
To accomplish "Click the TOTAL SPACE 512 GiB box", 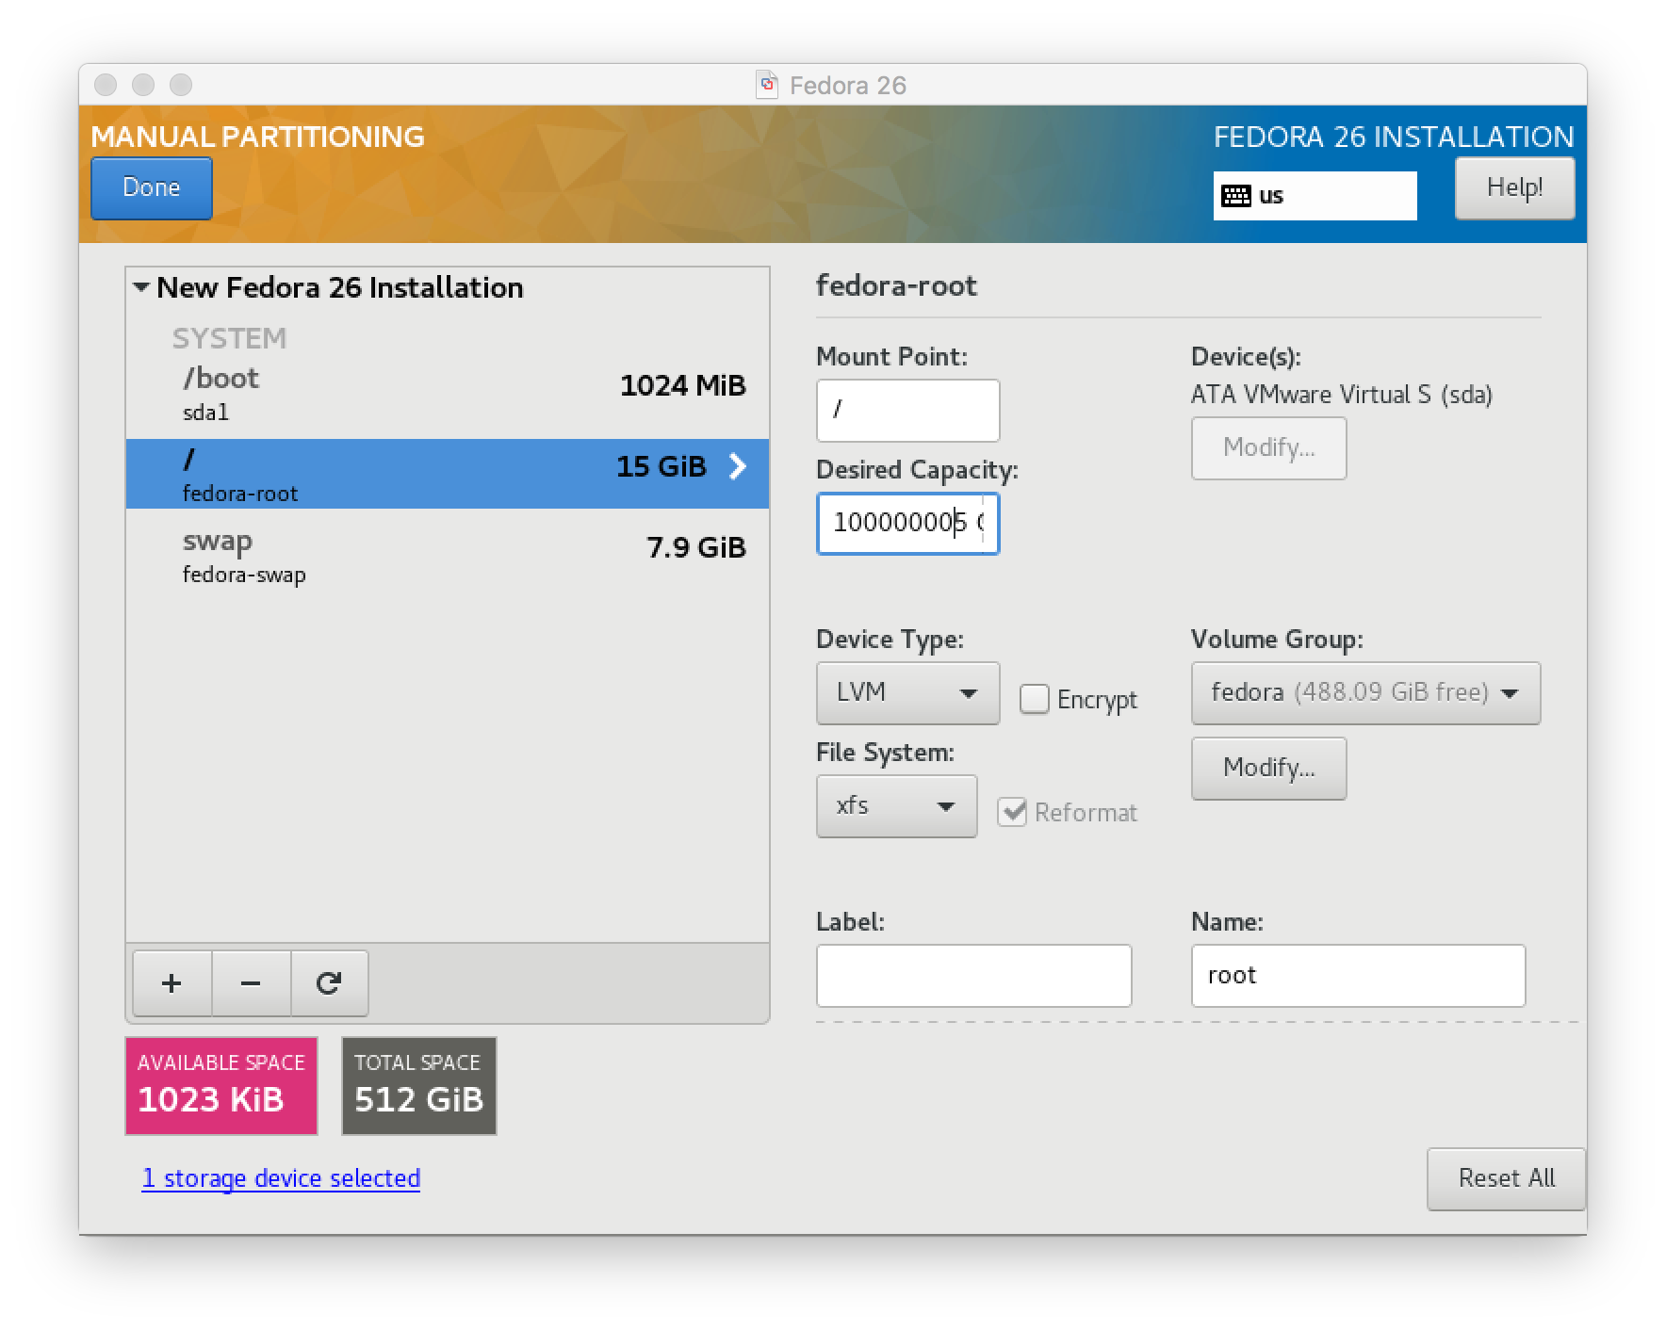I will pos(418,1086).
